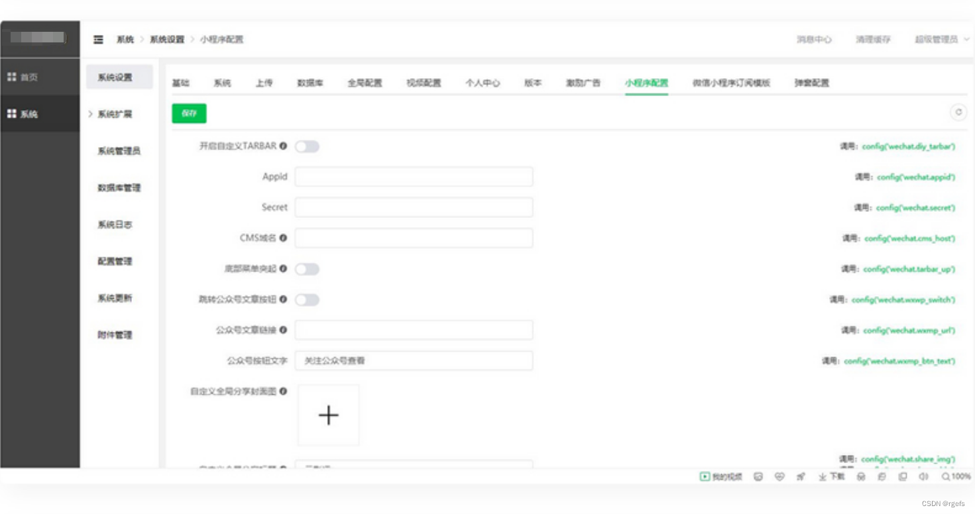Open 数据库管理 in submenu
This screenshot has height=514, width=975.
tap(119, 188)
